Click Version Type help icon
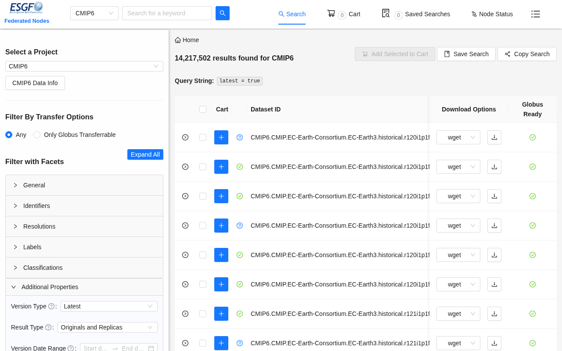Viewport: 562px width, 351px height. [51, 306]
